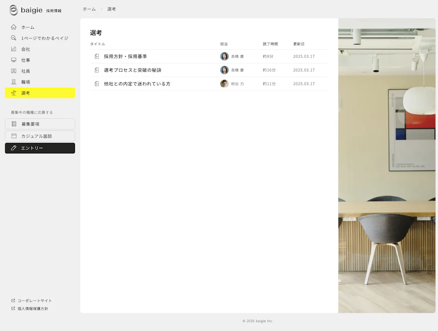Click the ホーム breadcrumb link
Screen dimensions: 438x331
click(89, 9)
